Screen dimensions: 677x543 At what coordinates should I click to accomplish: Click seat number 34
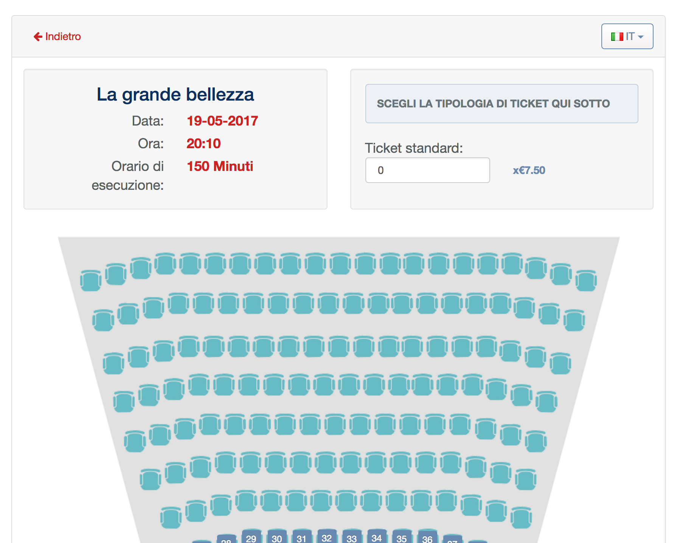click(377, 537)
